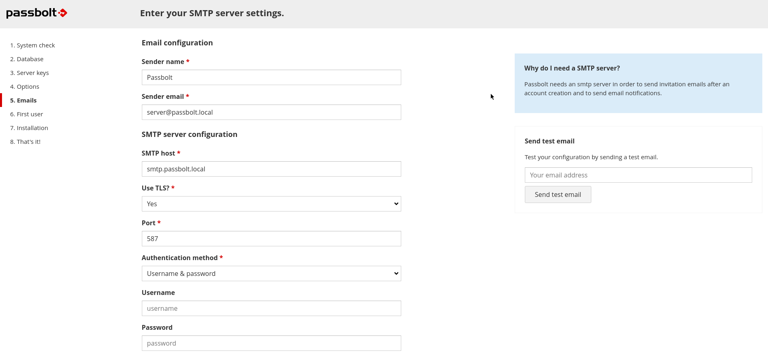The width and height of the screenshot is (768, 361).
Task: Click the 'Sender email' label
Action: [163, 96]
